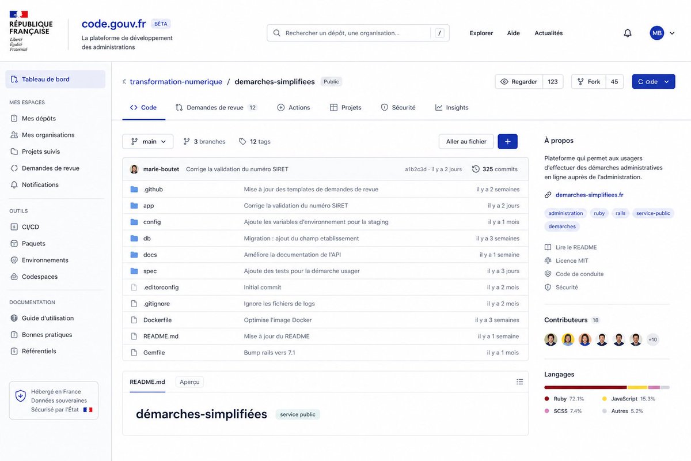Click the Notifications bell in sidebar
Image resolution: width=691 pixels, height=461 pixels.
click(14, 185)
